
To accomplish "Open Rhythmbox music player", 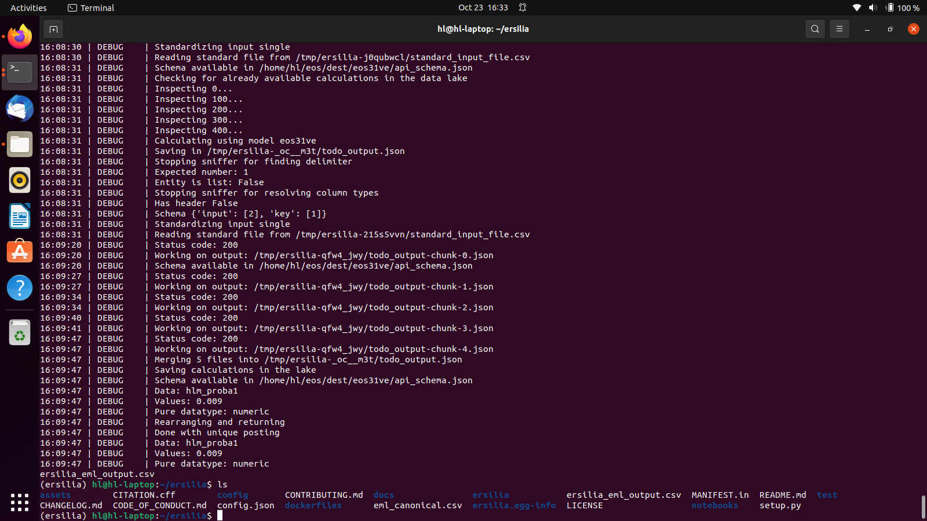I will (x=19, y=180).
